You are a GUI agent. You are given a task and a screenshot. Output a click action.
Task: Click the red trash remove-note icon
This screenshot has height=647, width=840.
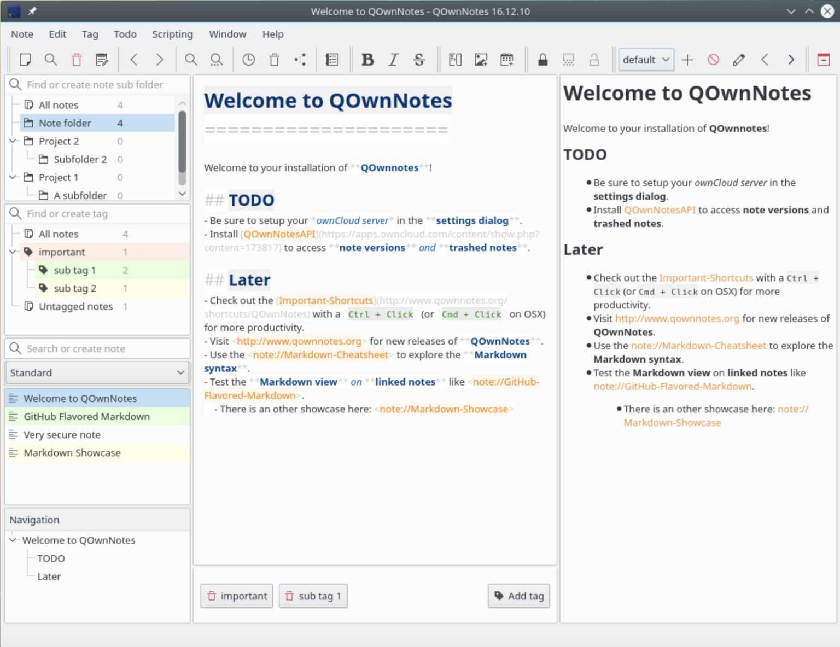tap(77, 60)
